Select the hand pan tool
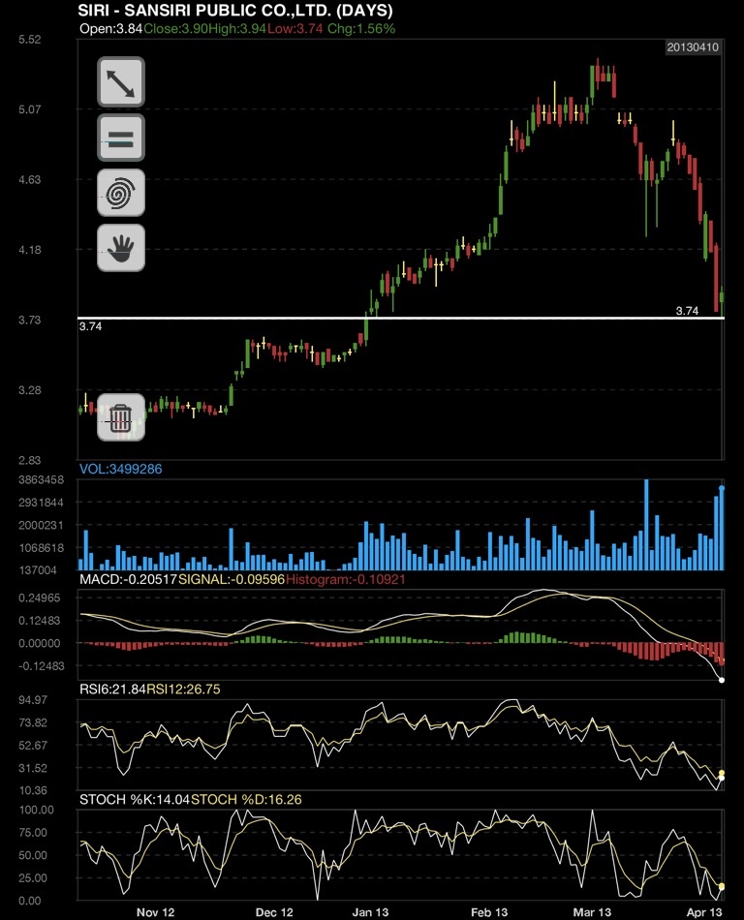The height and width of the screenshot is (920, 744). [121, 248]
